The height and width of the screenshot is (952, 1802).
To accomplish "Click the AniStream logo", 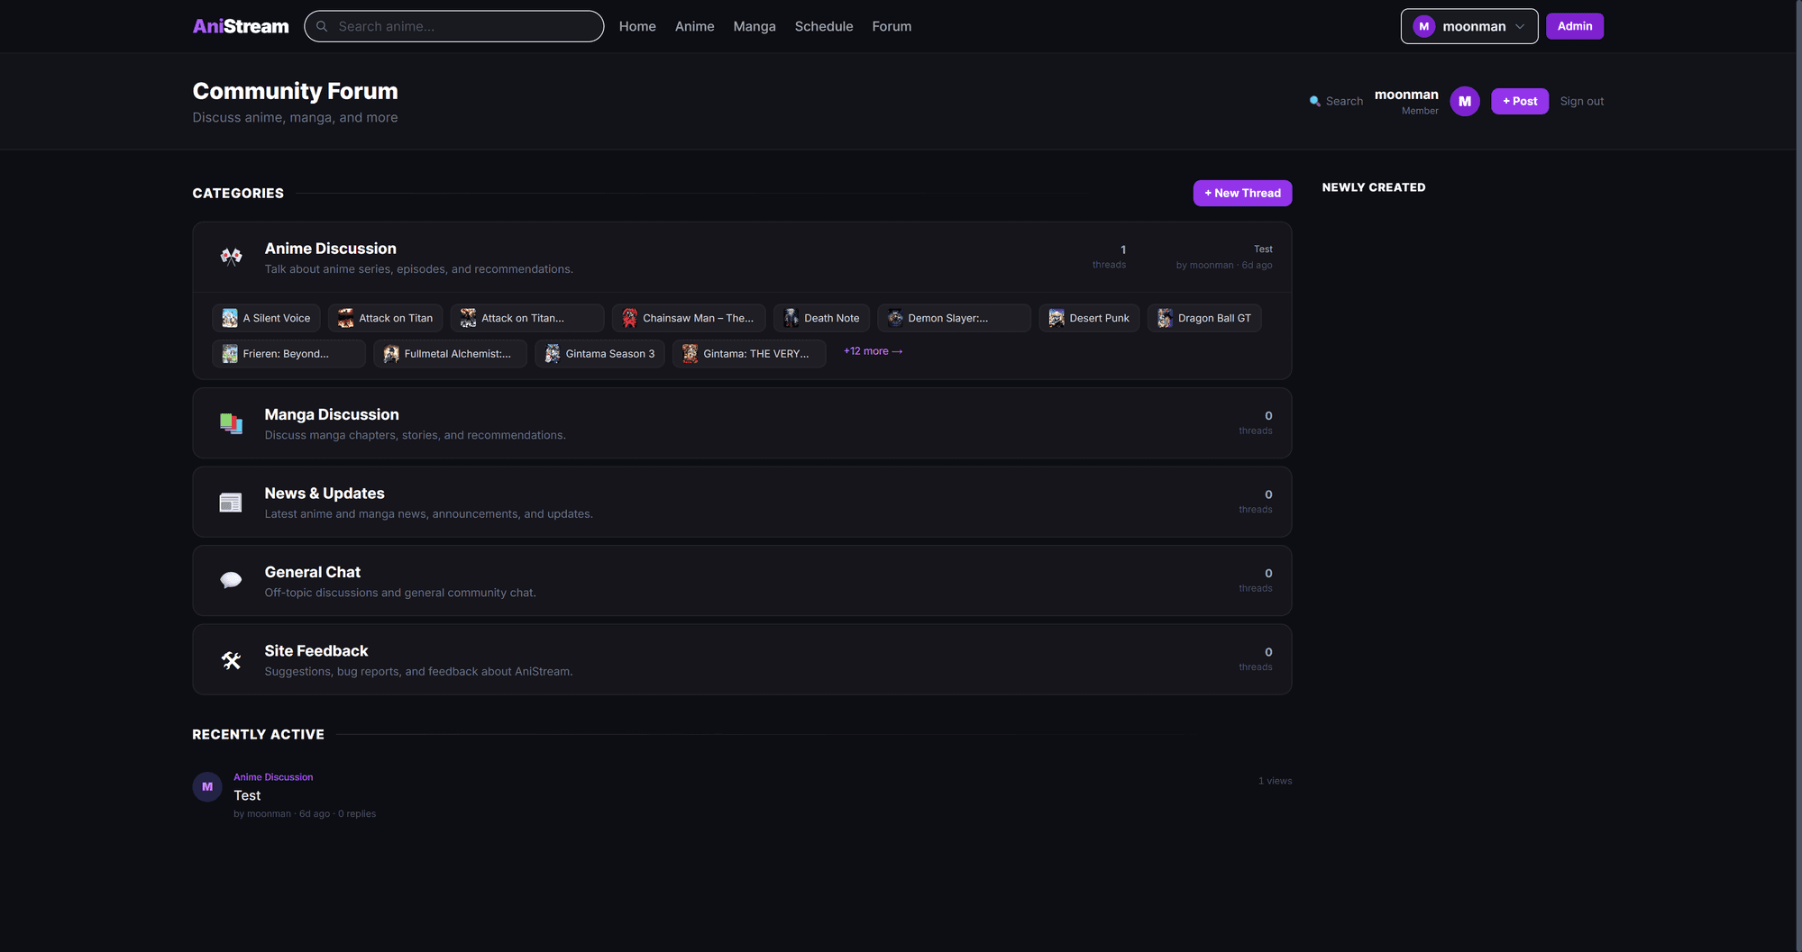I will click(x=241, y=26).
